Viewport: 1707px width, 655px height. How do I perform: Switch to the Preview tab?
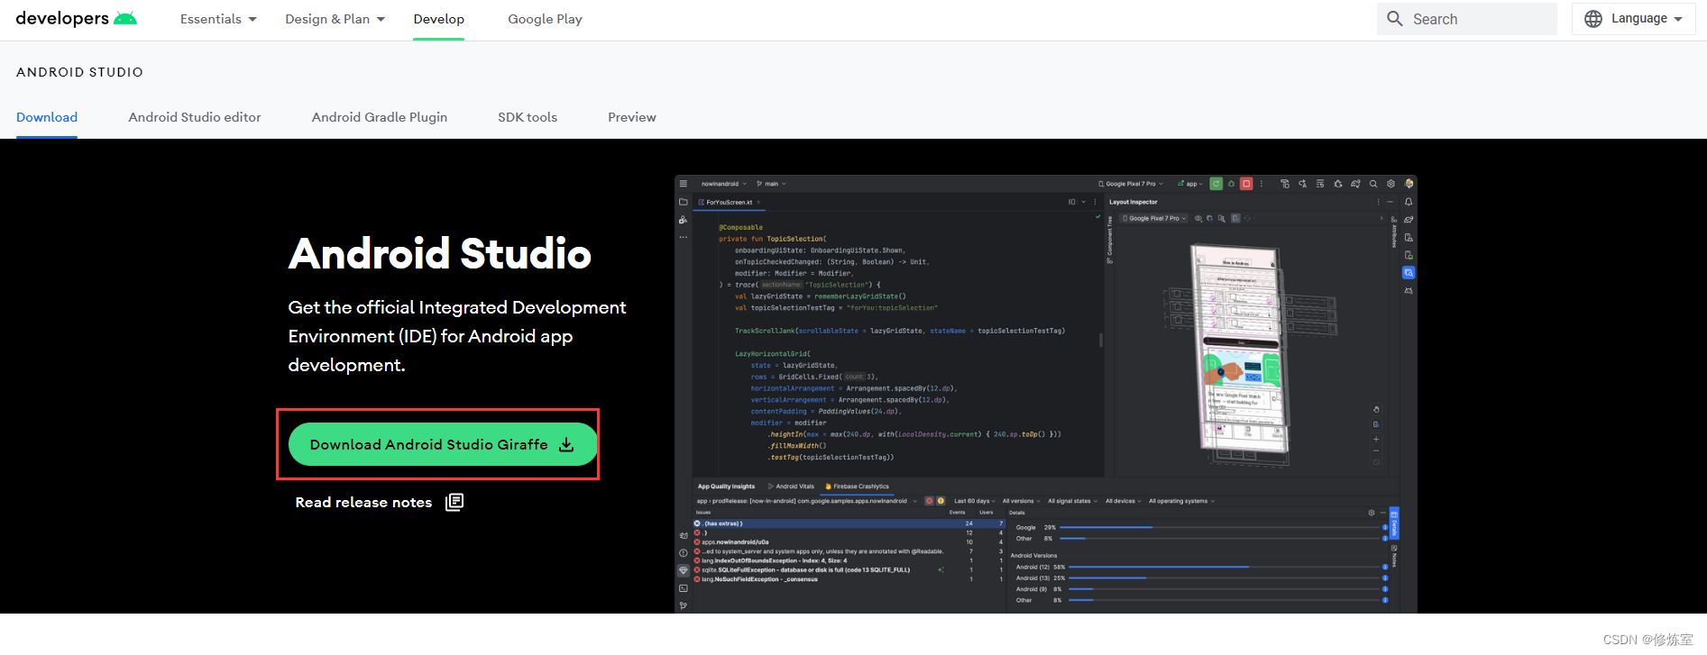pyautogui.click(x=632, y=117)
